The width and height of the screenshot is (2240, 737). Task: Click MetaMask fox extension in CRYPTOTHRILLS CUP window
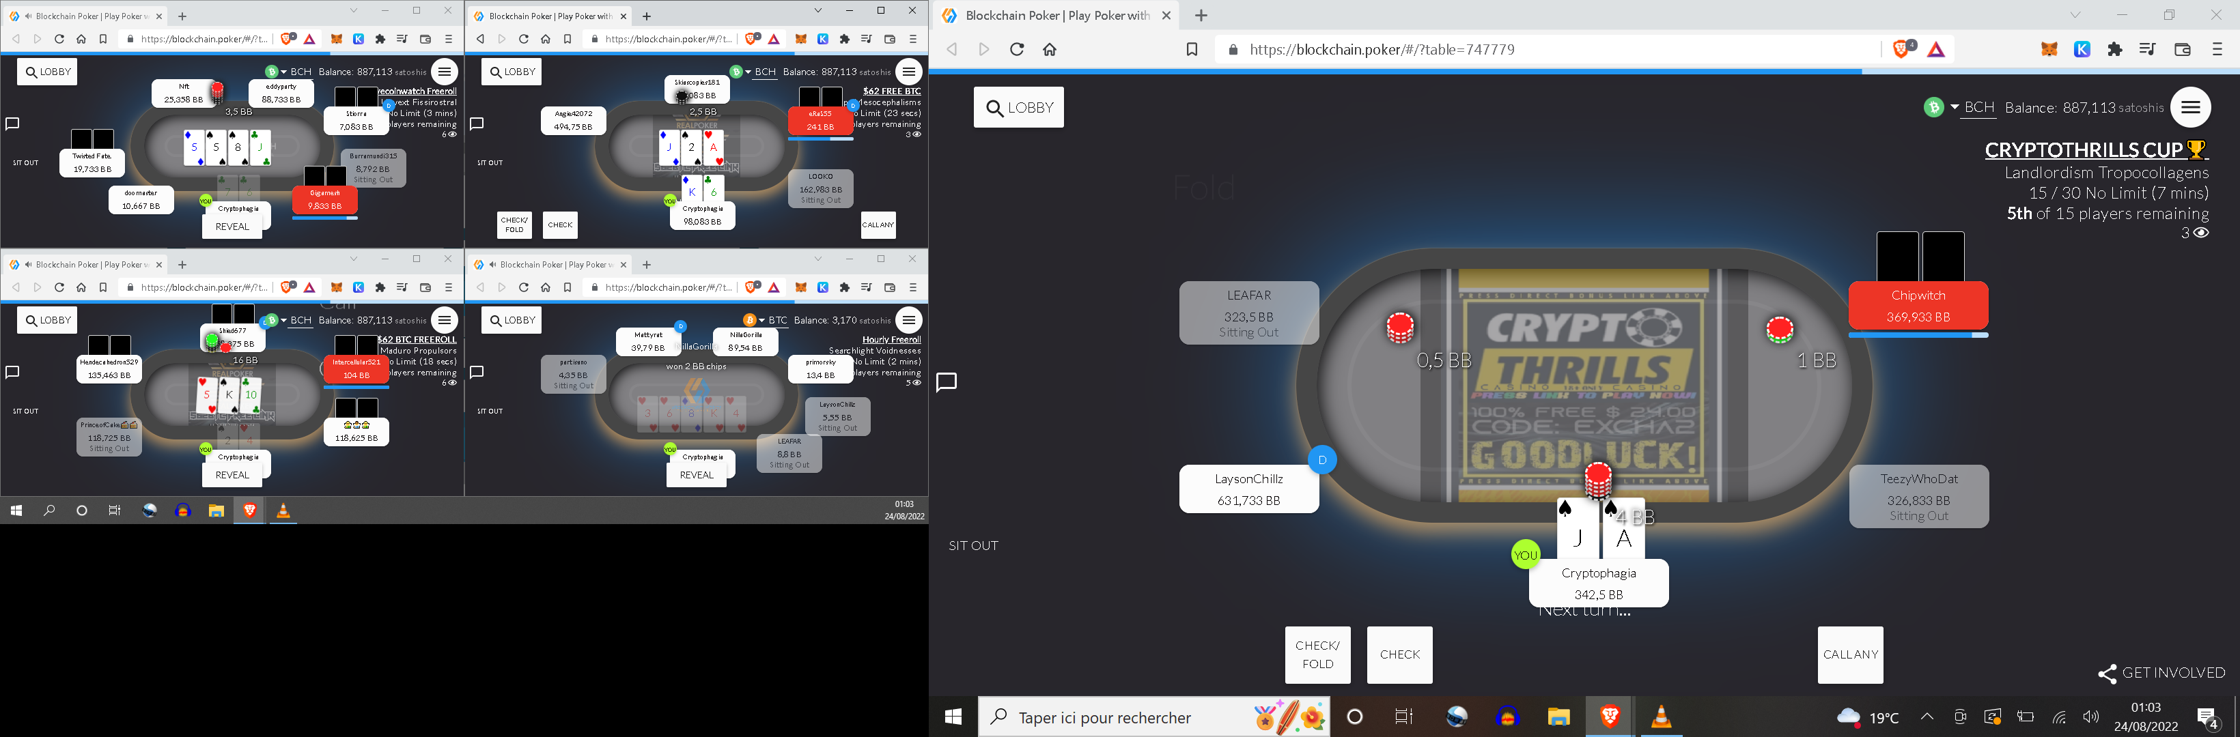tap(2049, 50)
